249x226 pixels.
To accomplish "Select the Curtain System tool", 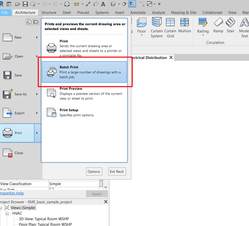I will tap(157, 27).
